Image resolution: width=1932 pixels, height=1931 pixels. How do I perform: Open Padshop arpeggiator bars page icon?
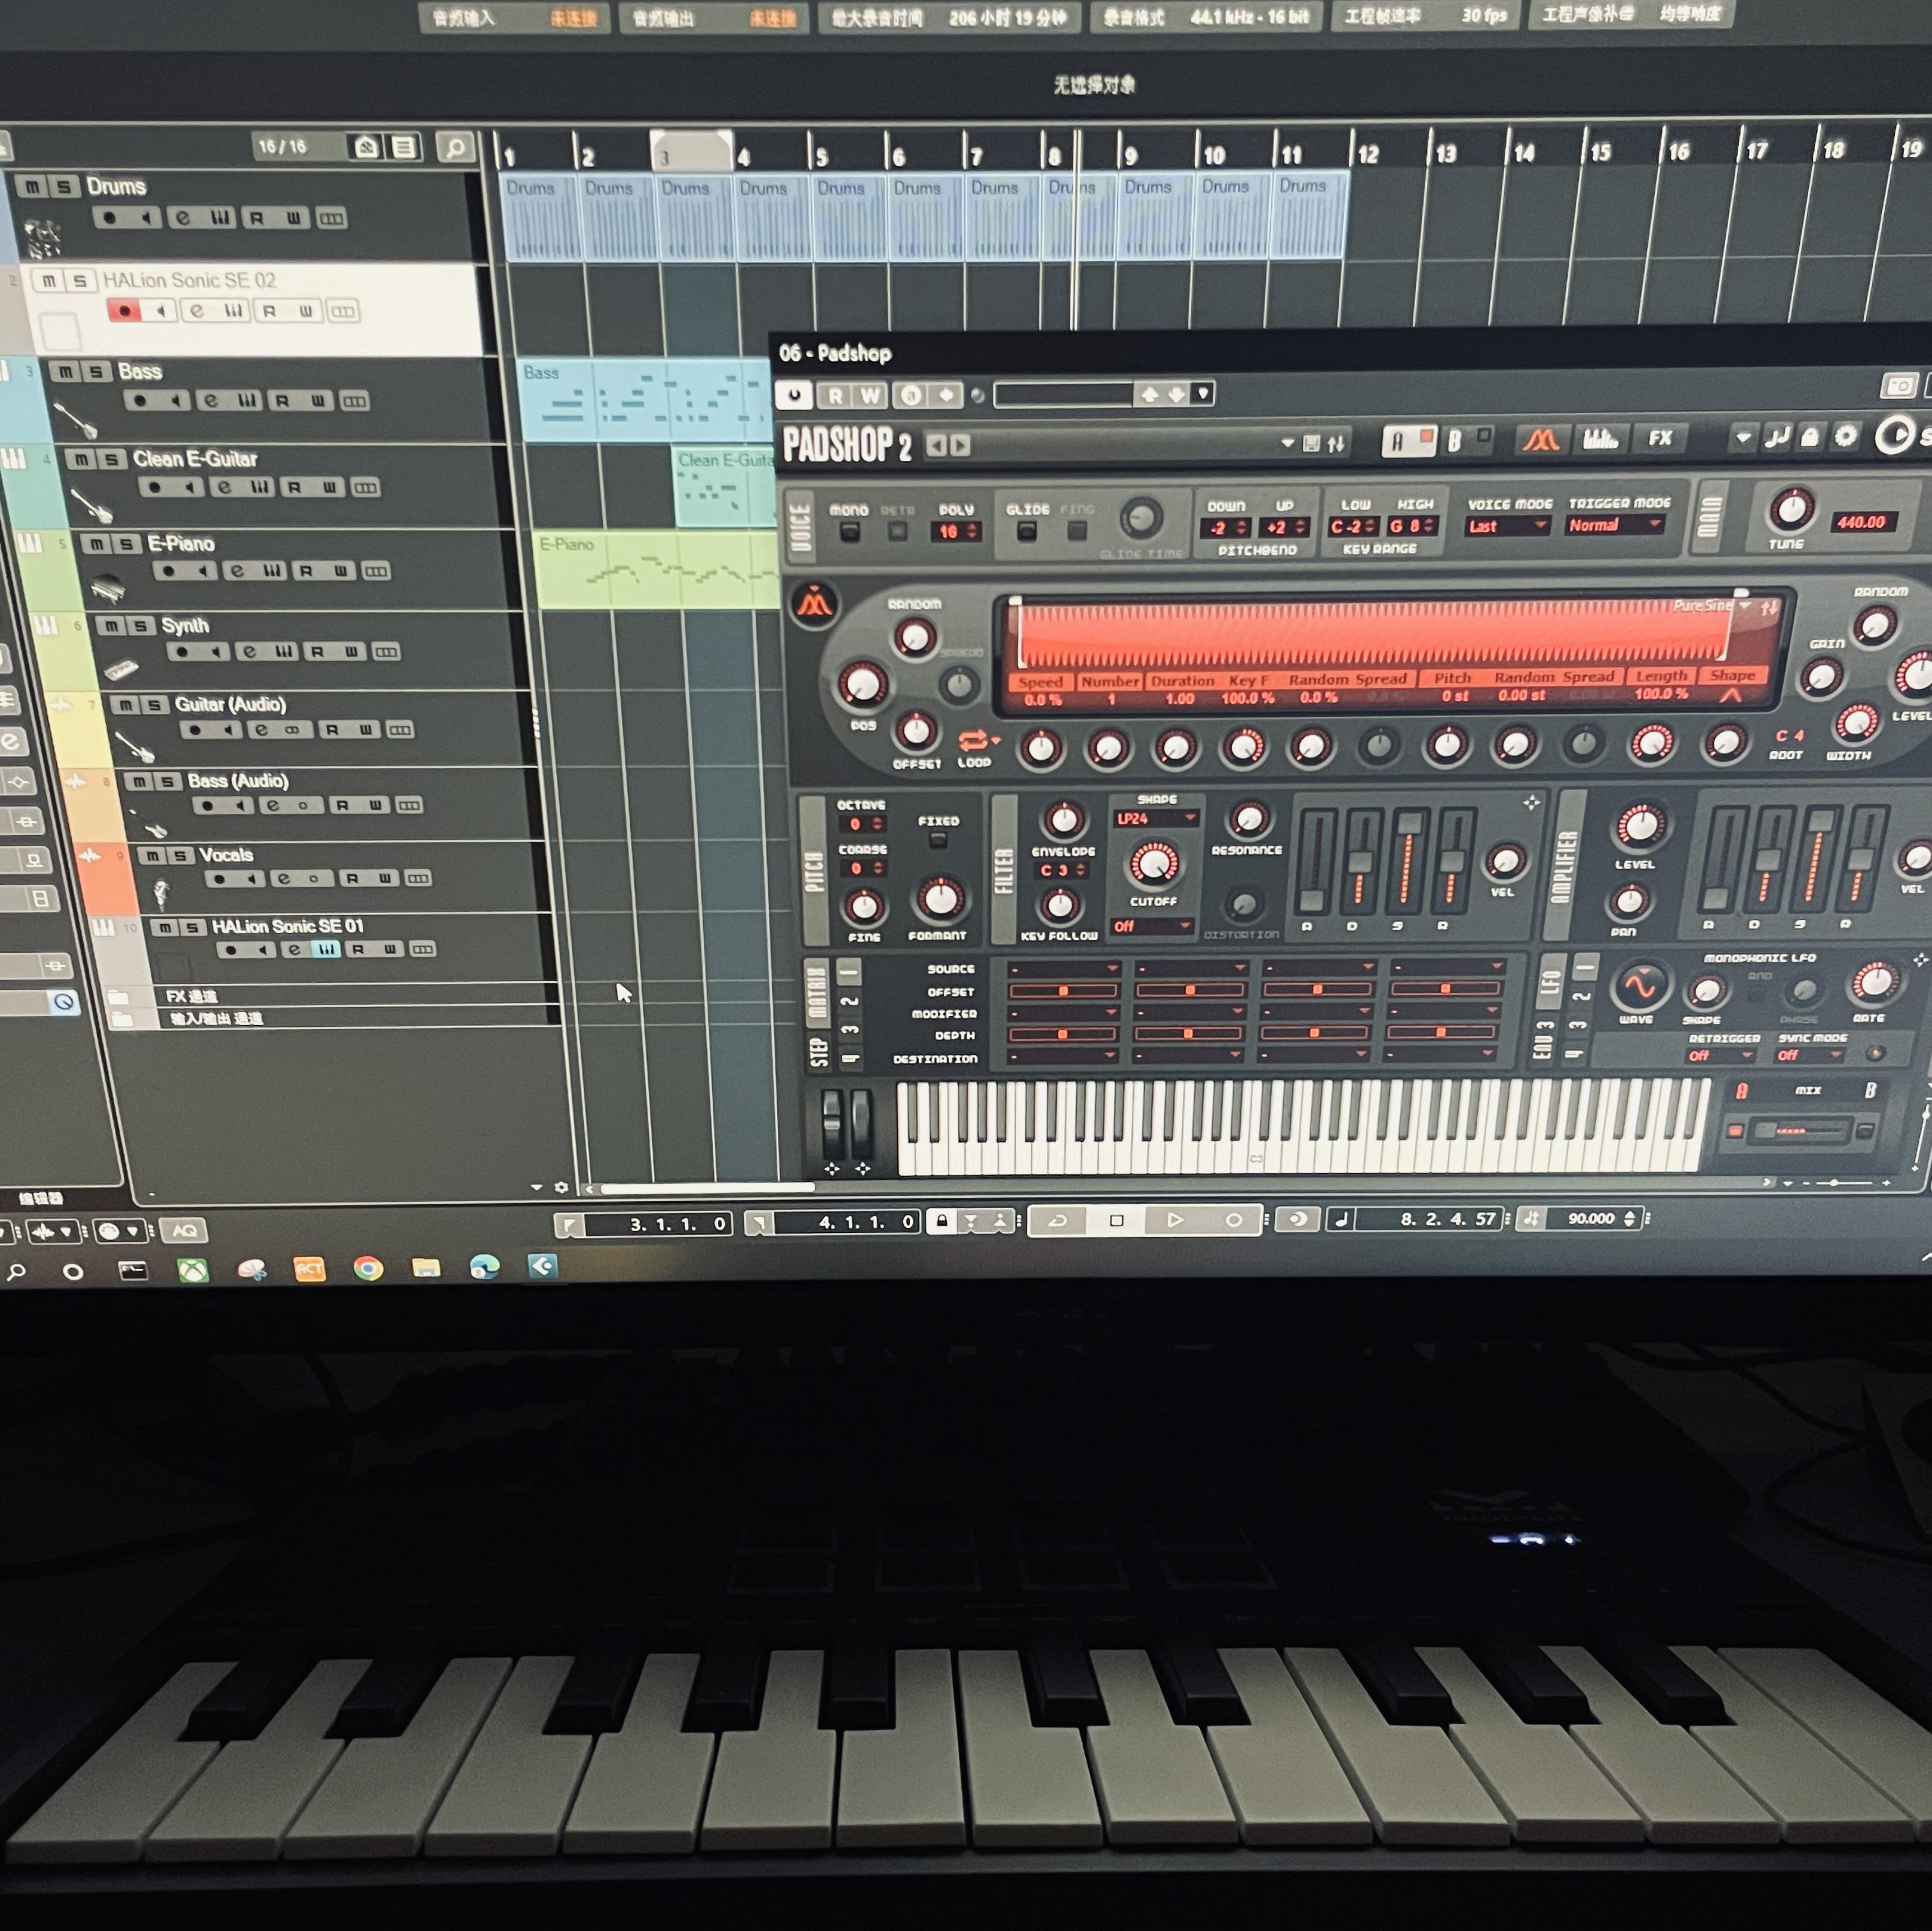pos(1600,439)
